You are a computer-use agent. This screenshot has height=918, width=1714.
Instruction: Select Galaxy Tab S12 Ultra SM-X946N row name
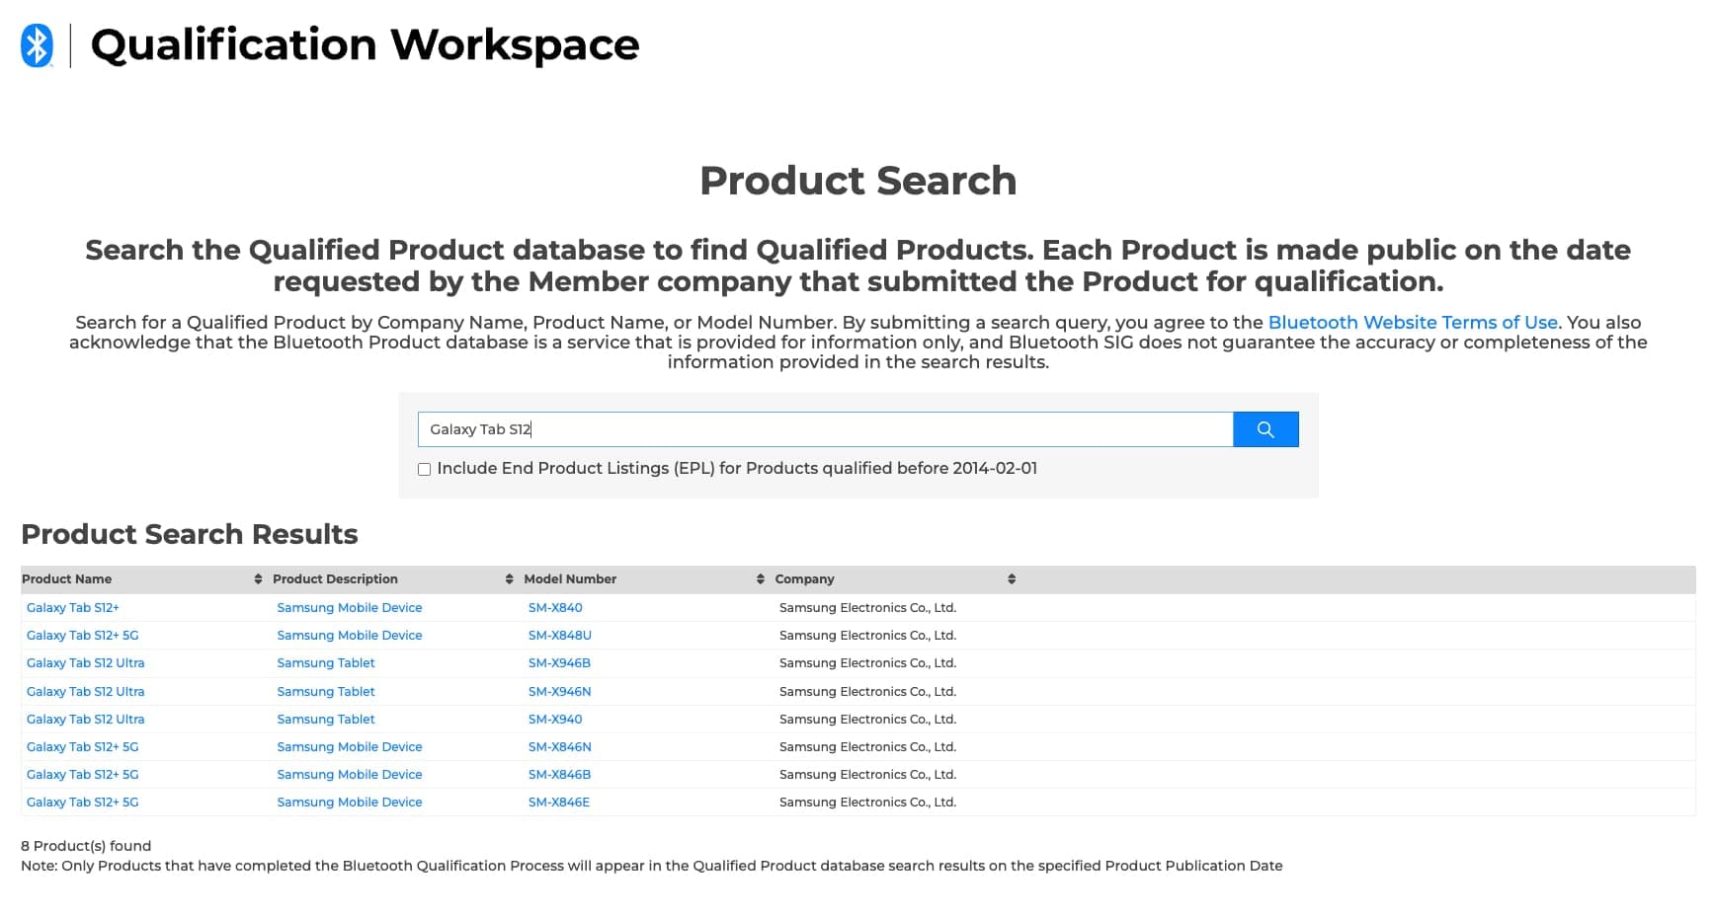pos(86,692)
